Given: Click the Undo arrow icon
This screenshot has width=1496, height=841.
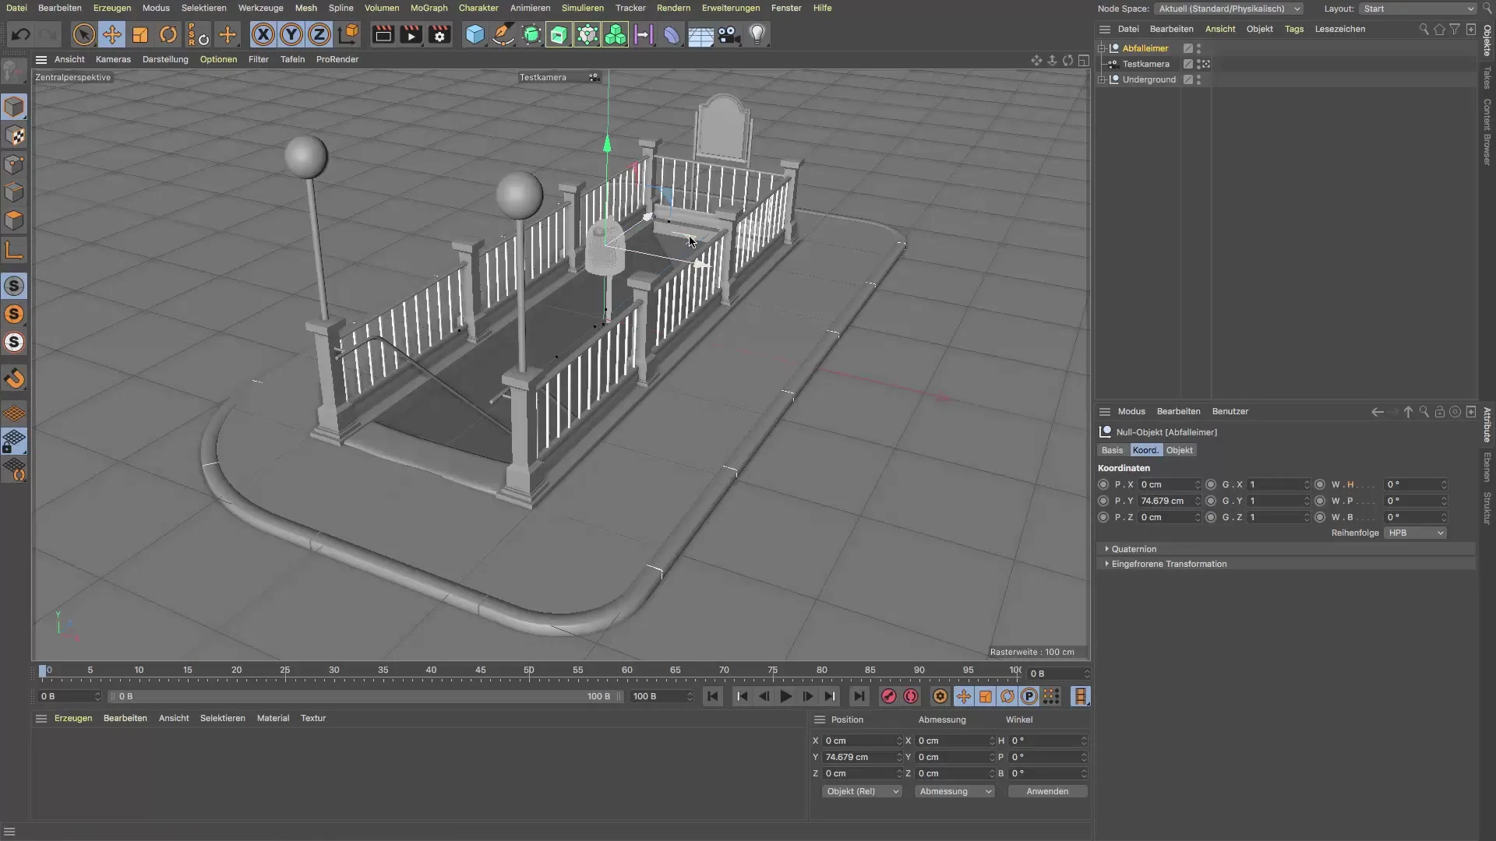Looking at the screenshot, I should click(x=21, y=34).
